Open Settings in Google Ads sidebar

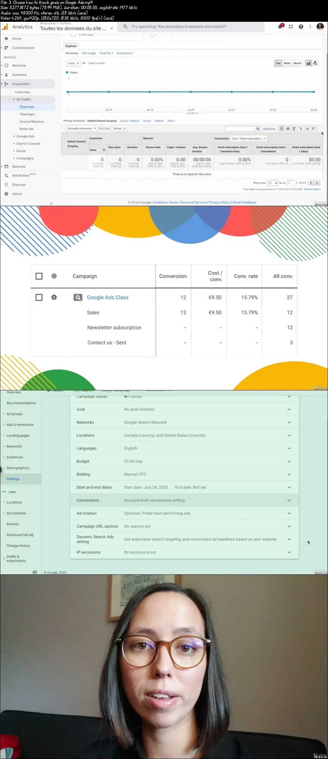click(x=13, y=479)
